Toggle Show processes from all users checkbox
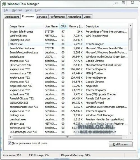The image size is (140, 160). pos(10,143)
